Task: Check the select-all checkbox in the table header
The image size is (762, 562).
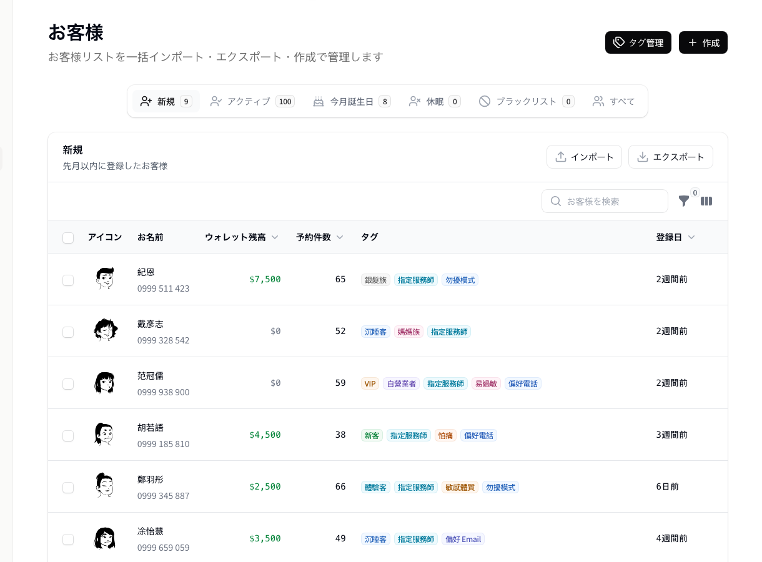Action: (68, 238)
